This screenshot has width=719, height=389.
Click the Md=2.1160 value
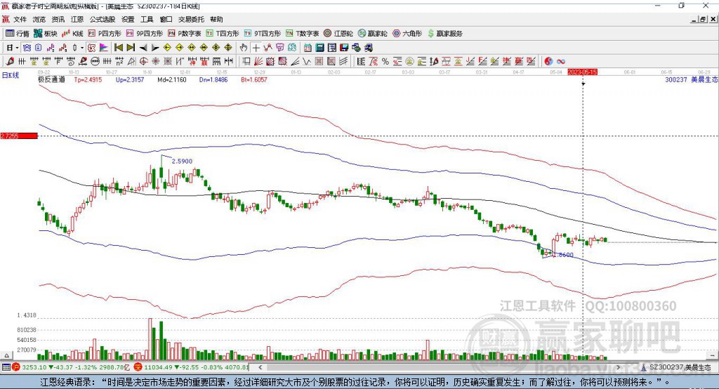(x=172, y=79)
